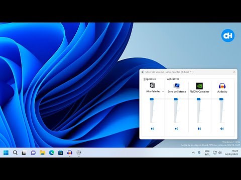Open the Alto-falantes device icon

pyautogui.click(x=152, y=85)
